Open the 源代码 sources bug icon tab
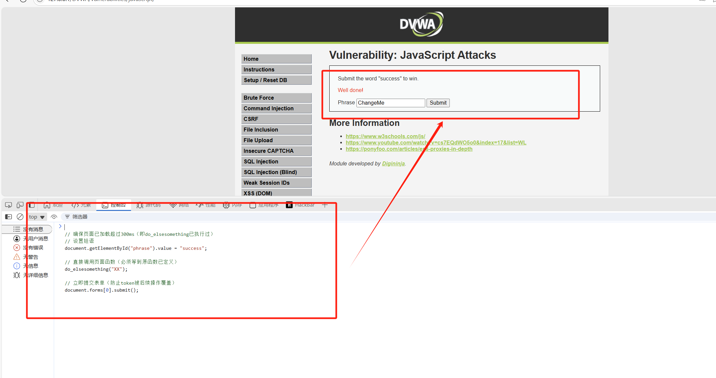 click(x=148, y=205)
